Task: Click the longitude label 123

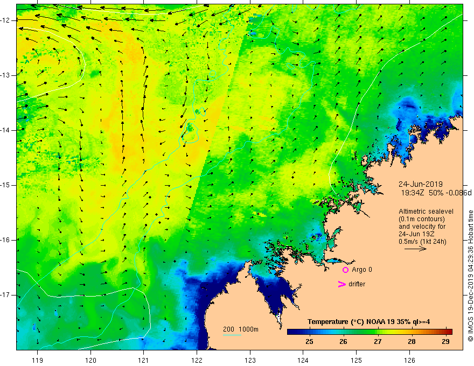Action: coord(250,360)
